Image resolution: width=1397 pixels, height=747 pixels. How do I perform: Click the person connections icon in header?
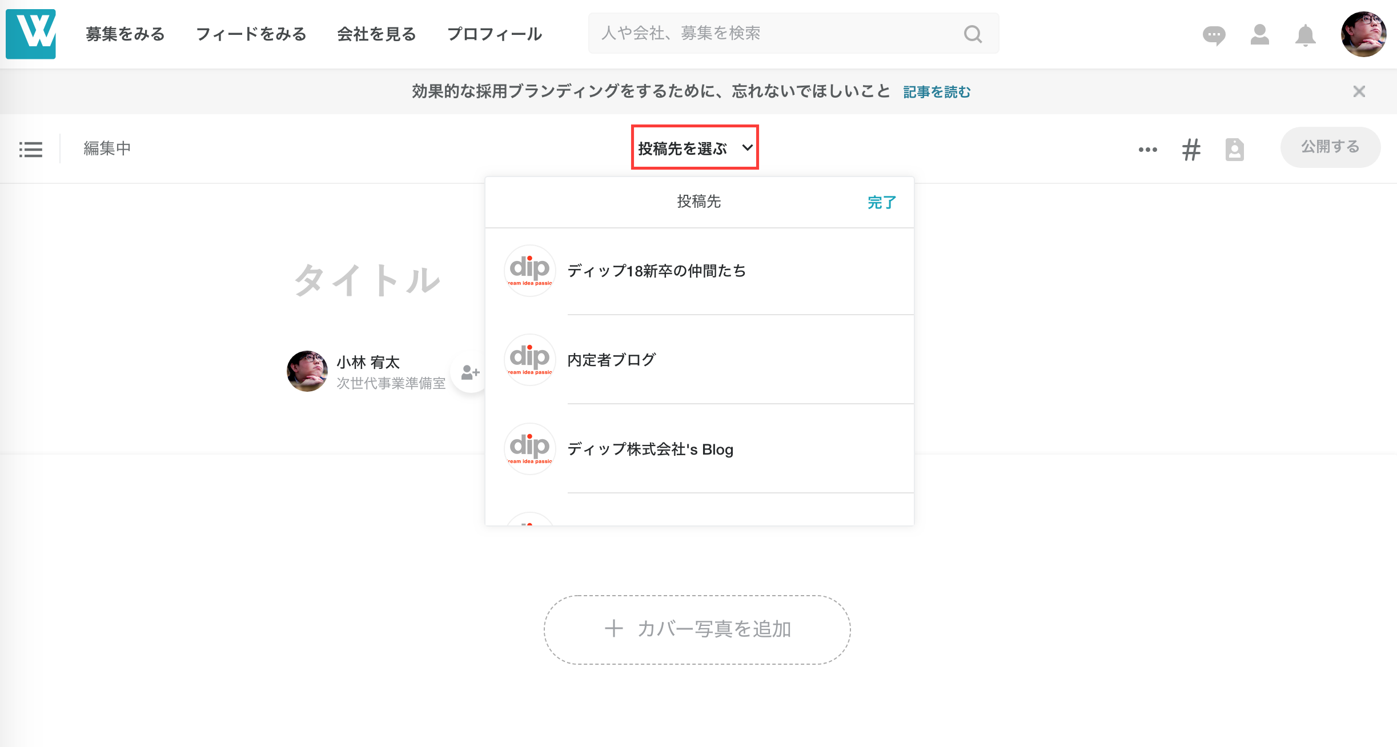tap(1259, 35)
